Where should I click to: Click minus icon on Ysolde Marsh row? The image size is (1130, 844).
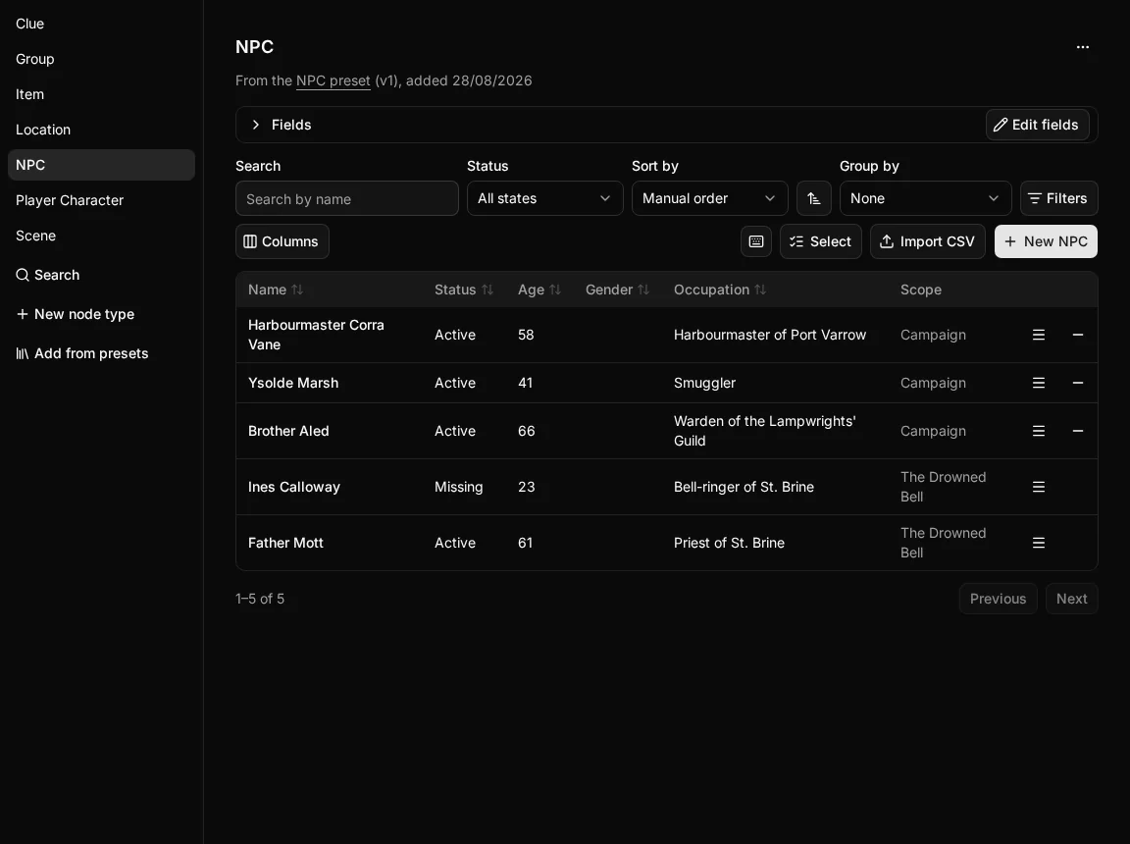(1077, 383)
